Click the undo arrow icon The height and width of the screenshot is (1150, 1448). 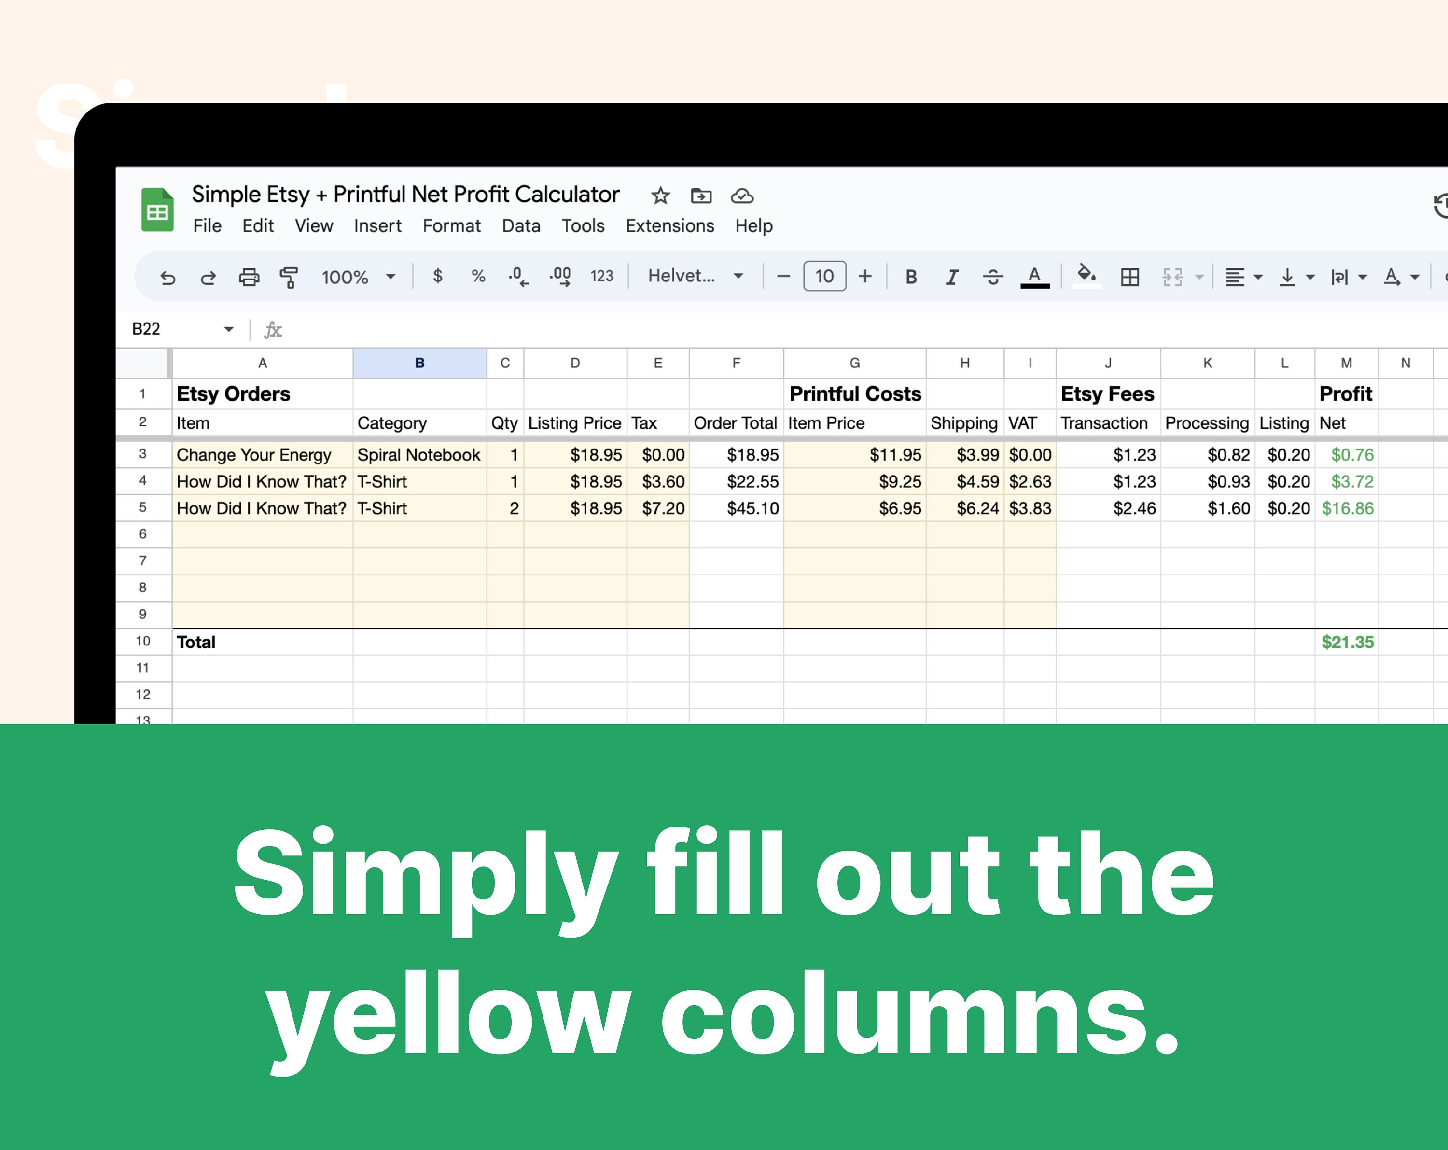167,277
